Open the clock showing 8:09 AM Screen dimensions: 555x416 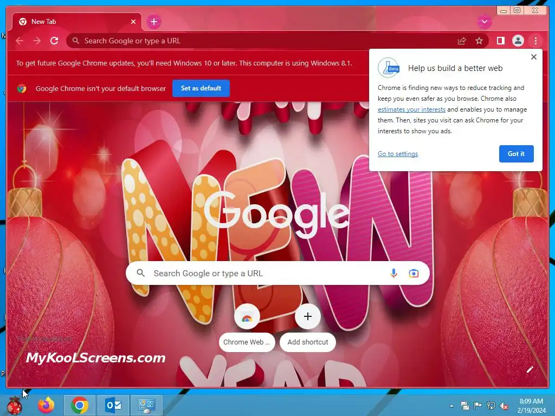[531, 406]
